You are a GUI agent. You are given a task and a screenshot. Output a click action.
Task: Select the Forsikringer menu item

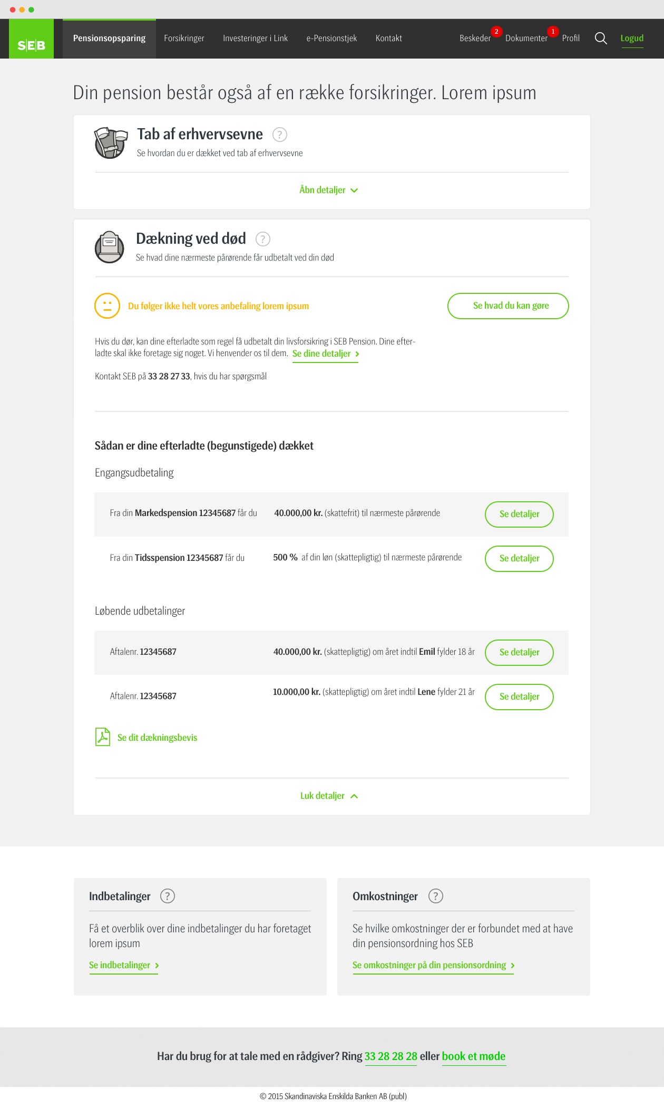[184, 39]
